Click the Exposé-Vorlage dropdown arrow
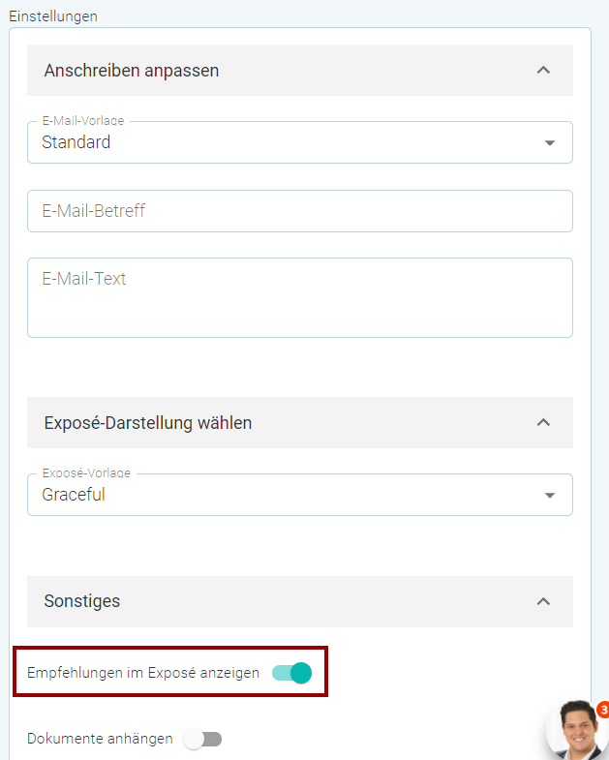This screenshot has height=760, width=609. click(x=549, y=496)
